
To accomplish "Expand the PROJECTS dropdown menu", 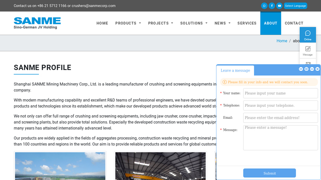I will [x=161, y=23].
